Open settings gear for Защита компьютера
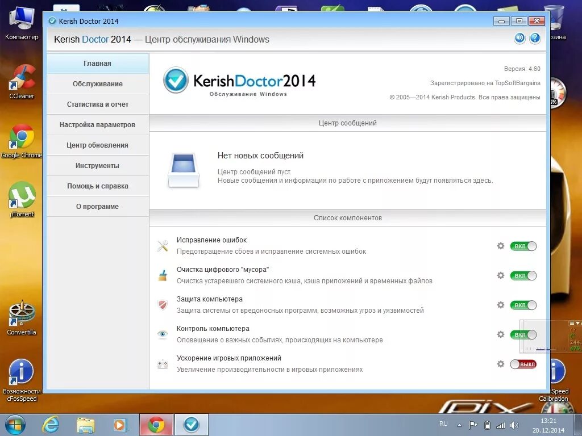This screenshot has height=436, width=582. click(500, 305)
